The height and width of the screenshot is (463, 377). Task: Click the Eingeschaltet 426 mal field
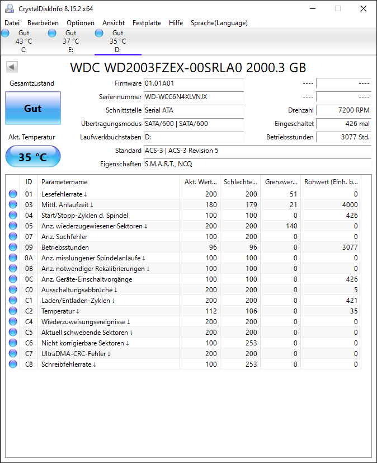point(343,123)
